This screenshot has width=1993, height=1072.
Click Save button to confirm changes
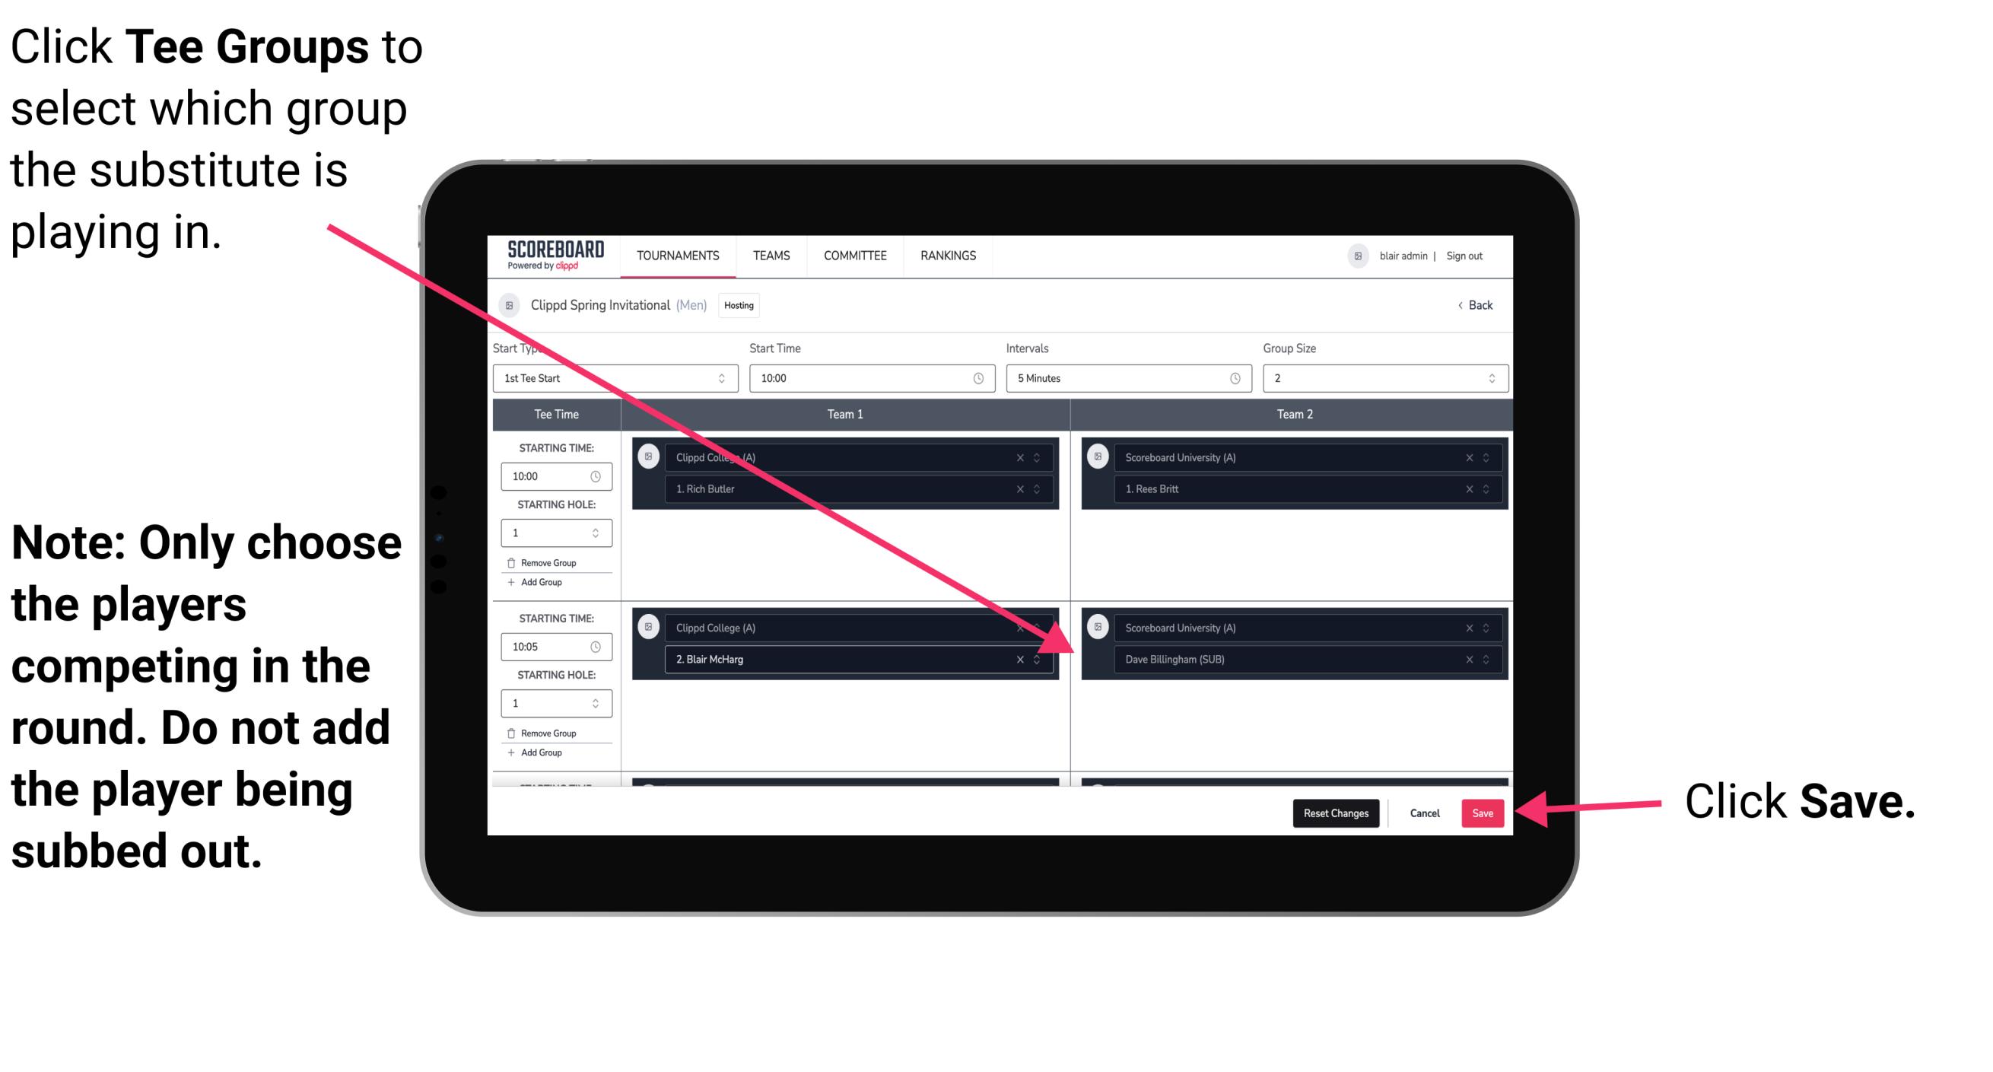(x=1483, y=813)
